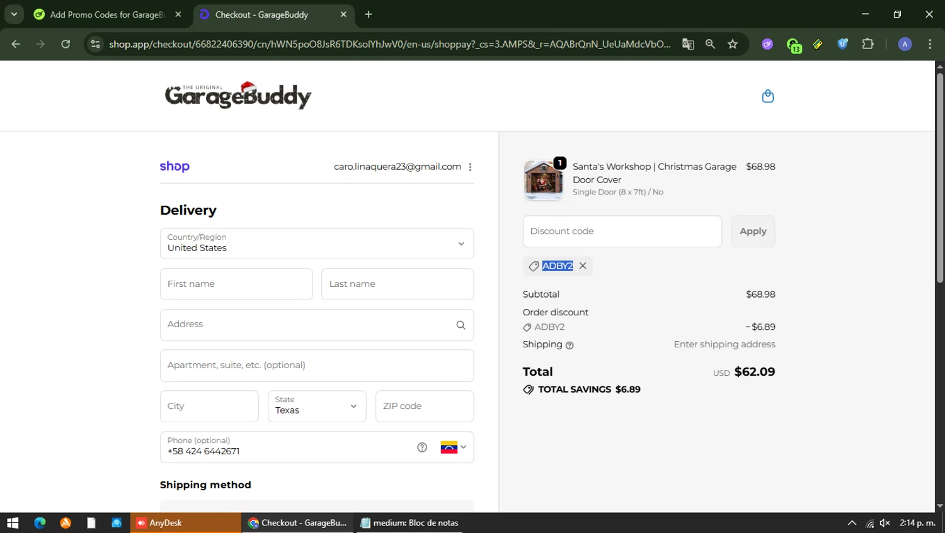945x533 pixels.
Task: Open the phone country flag selector
Action: (454, 447)
